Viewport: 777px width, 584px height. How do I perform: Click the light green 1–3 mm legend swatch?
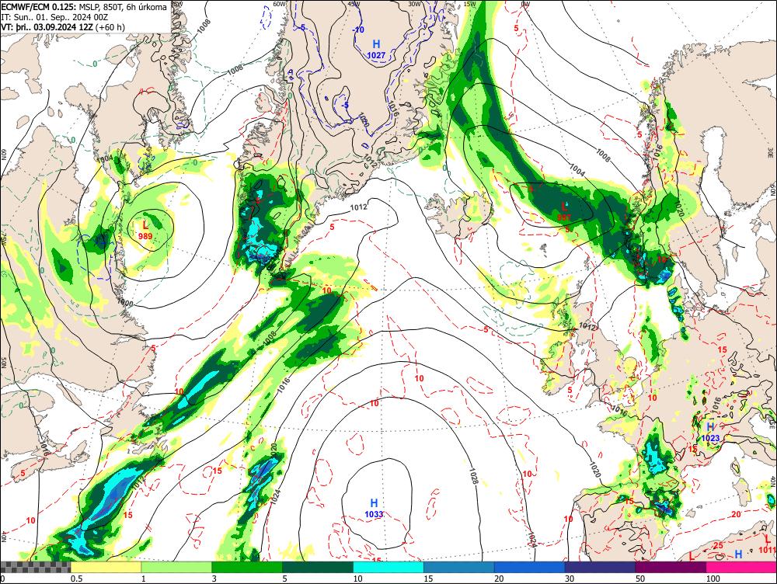[176, 567]
